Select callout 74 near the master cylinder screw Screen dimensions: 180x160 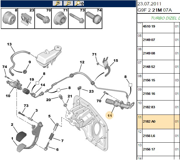click(4, 67)
